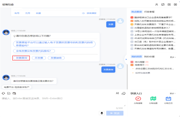Click 语音播报 speaker icon
This screenshot has height=117, width=181.
point(83,13)
